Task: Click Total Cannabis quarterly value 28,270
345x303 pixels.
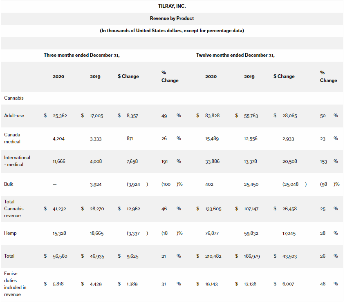Action: click(97, 209)
